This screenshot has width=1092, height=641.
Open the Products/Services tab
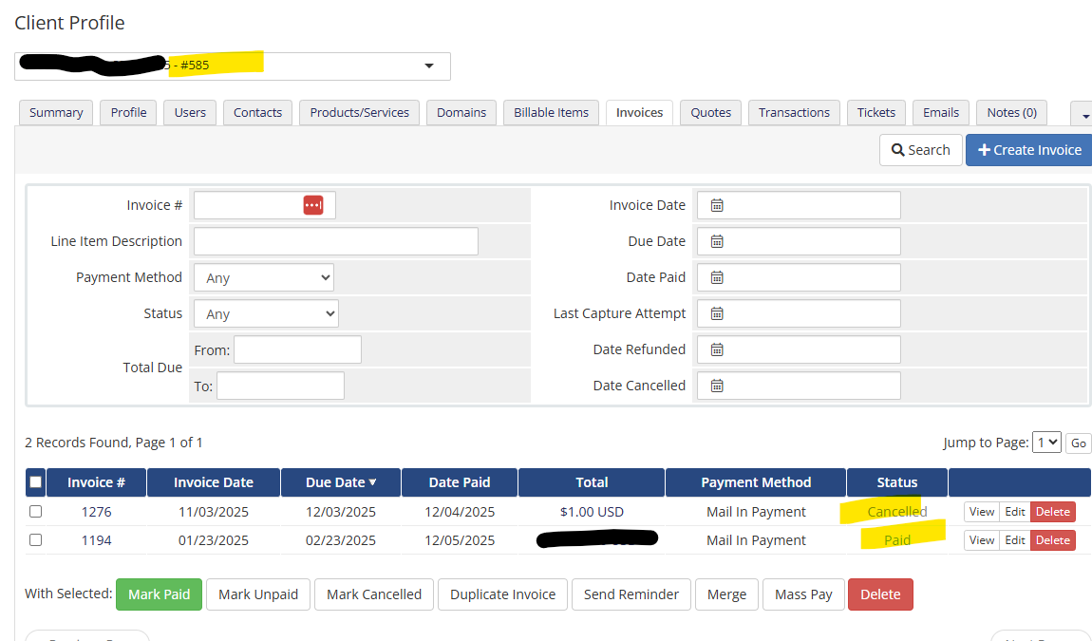pyautogui.click(x=359, y=112)
